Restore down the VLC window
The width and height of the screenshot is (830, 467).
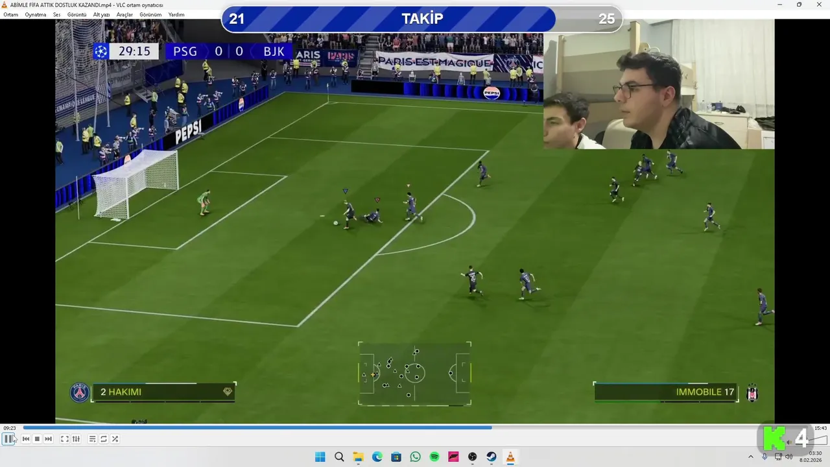click(799, 5)
